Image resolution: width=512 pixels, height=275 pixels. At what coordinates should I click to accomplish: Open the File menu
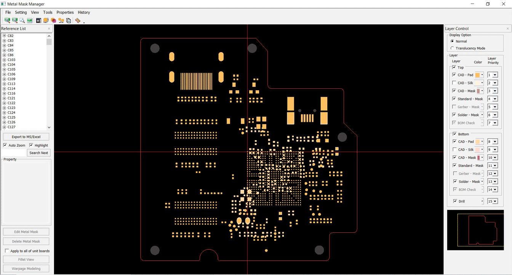coord(8,12)
